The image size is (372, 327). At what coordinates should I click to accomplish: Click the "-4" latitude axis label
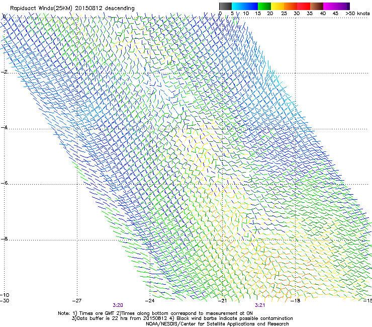[4, 127]
